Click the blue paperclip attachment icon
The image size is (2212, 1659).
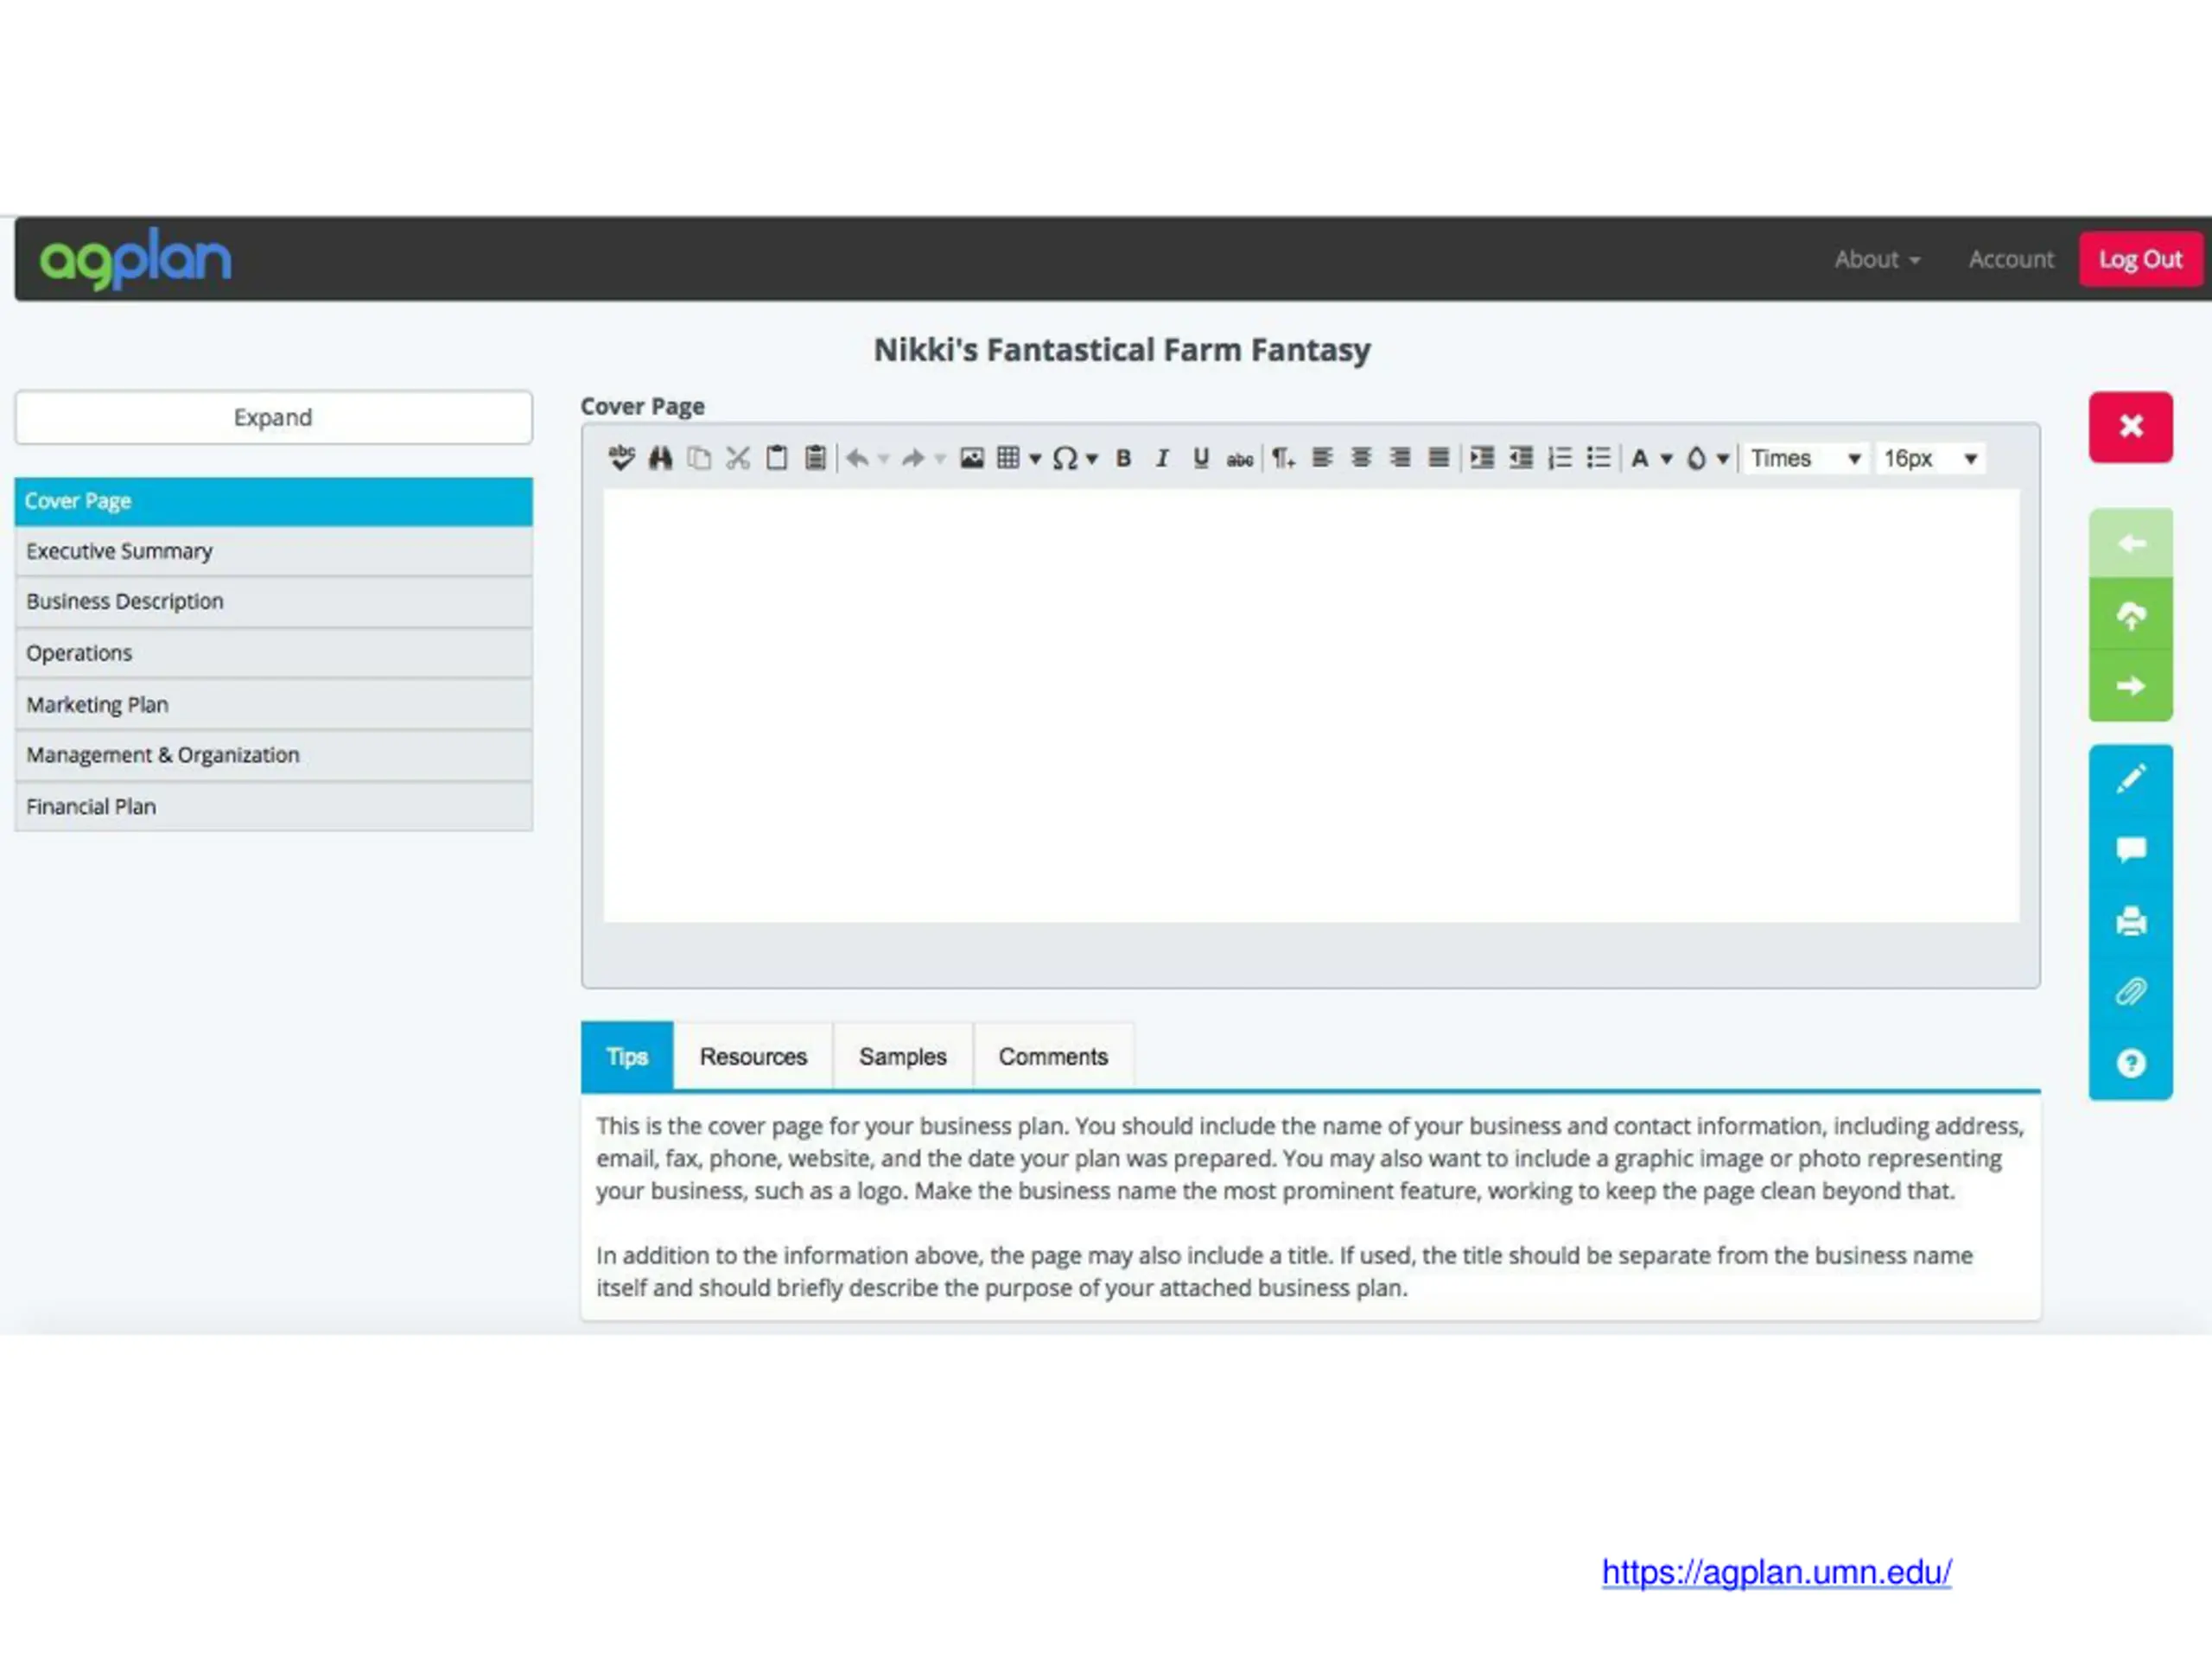click(2130, 991)
